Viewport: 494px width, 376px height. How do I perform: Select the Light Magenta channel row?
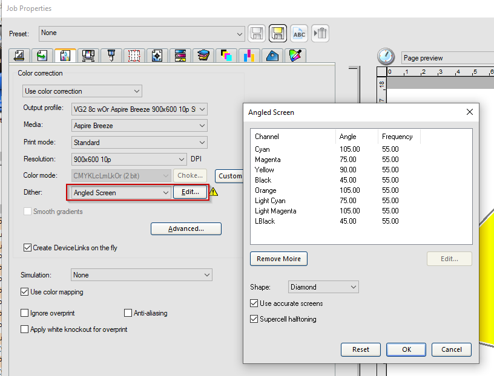click(361, 211)
